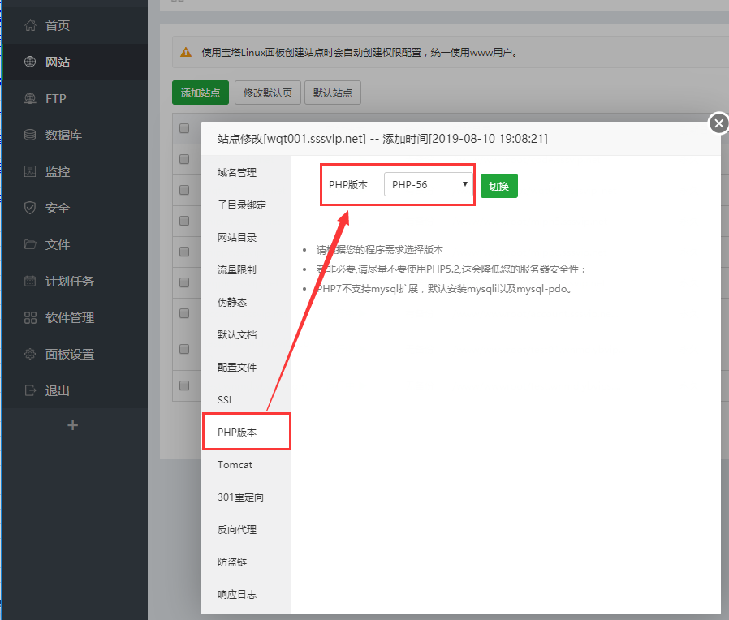Click the gear icon for 面板设置
The width and height of the screenshot is (729, 620).
coord(31,355)
